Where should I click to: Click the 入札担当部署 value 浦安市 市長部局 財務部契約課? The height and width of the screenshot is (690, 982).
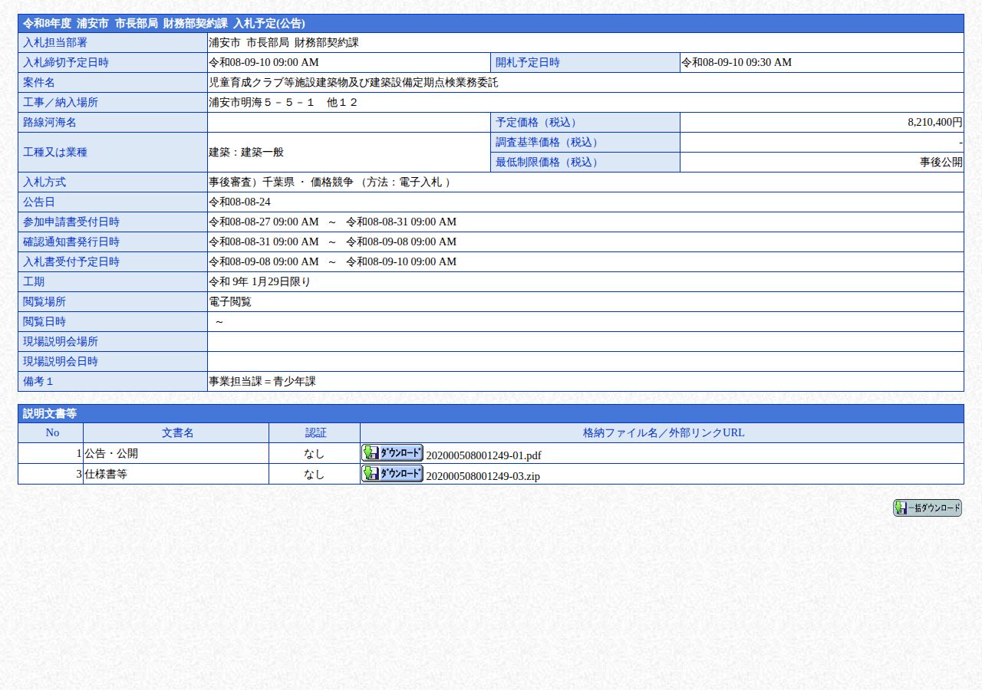(284, 43)
